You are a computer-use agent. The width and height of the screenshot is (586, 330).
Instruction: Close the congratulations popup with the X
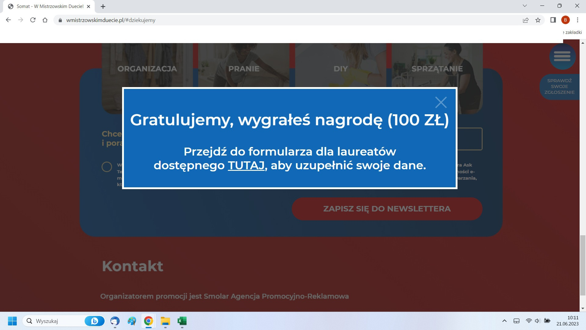(x=441, y=102)
